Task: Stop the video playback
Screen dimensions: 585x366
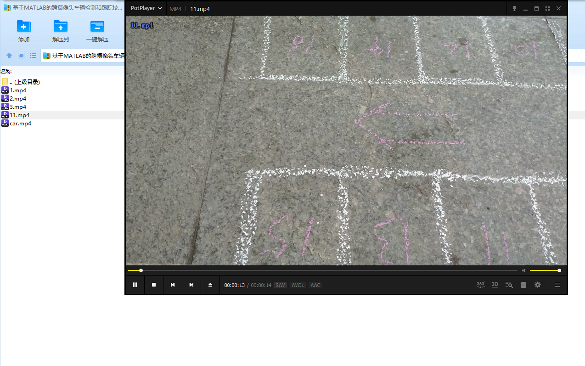Action: (154, 285)
